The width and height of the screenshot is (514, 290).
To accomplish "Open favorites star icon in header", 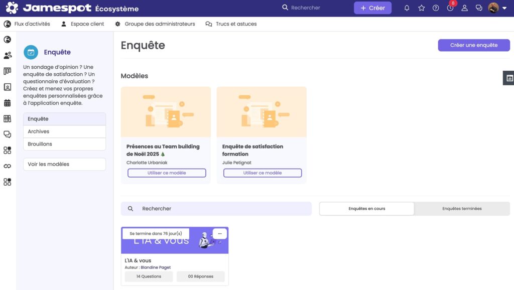I will coord(422,8).
